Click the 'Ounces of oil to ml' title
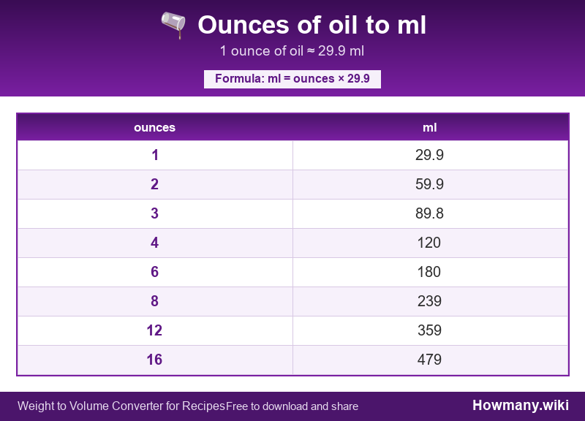585x421 pixels. coord(312,25)
